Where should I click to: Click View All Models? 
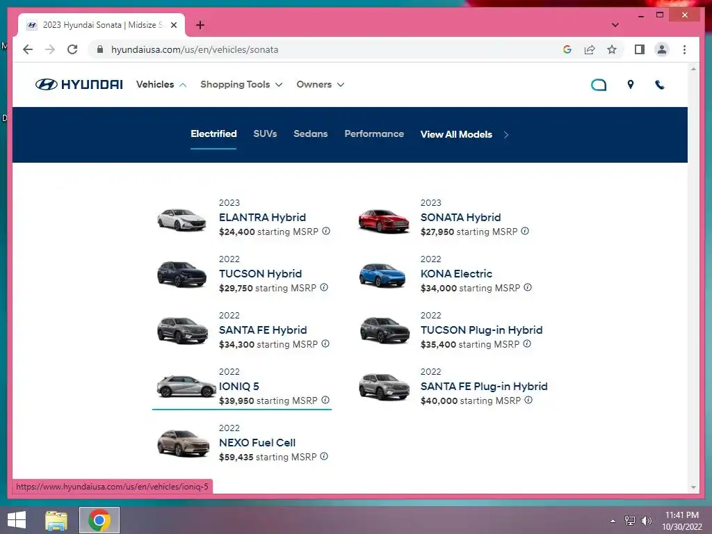(456, 134)
